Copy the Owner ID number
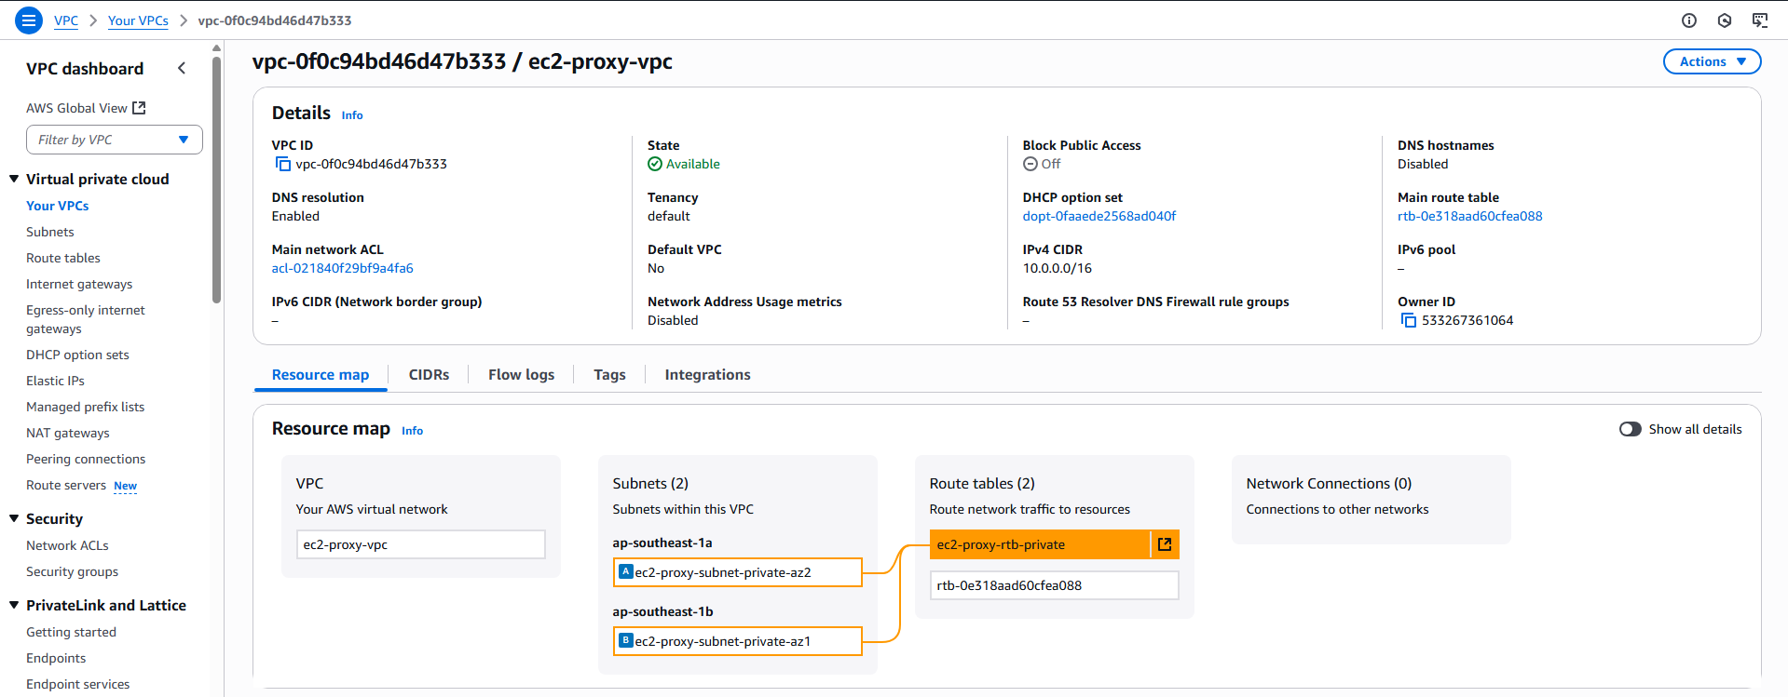Screen dimensions: 1788x697 pos(1408,321)
